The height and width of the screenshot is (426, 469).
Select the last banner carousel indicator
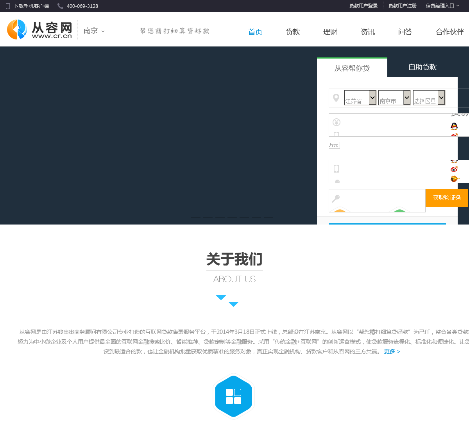point(269,217)
